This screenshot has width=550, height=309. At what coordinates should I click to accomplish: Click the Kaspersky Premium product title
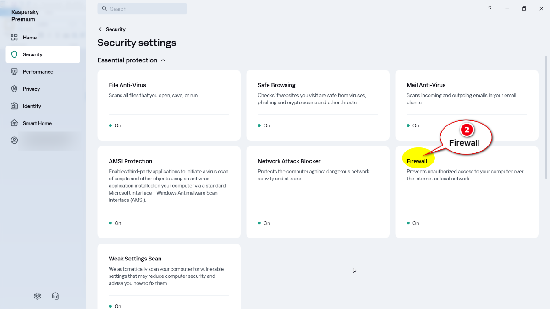25,16
